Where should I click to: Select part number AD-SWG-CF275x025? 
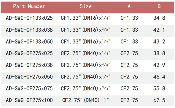point(29,53)
